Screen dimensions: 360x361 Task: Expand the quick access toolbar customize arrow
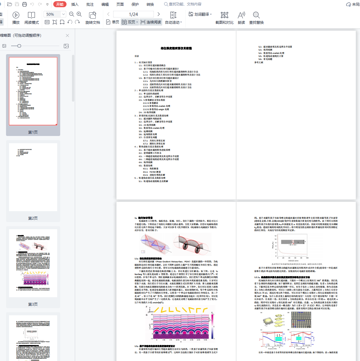point(47,5)
